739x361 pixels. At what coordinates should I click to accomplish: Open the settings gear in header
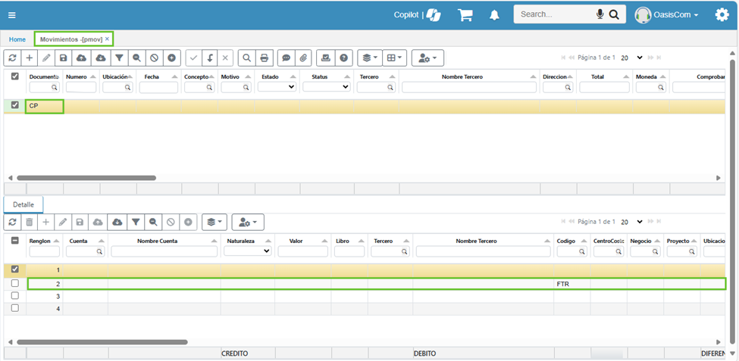722,14
